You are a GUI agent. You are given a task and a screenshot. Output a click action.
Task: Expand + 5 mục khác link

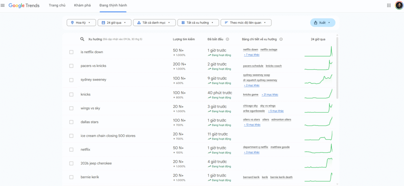[x=276, y=111]
